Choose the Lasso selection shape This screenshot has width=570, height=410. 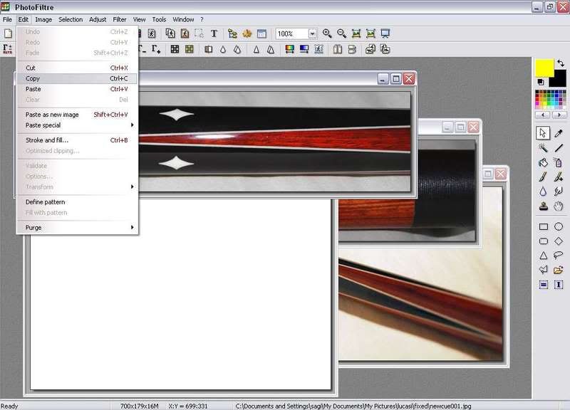click(559, 256)
